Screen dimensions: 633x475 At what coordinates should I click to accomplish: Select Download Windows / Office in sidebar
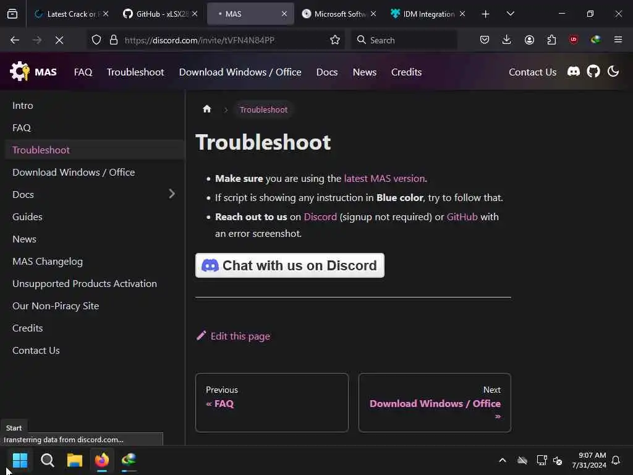95,172
